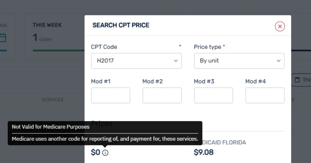
Task: Select the Mod #3 text box
Action: 213,95
